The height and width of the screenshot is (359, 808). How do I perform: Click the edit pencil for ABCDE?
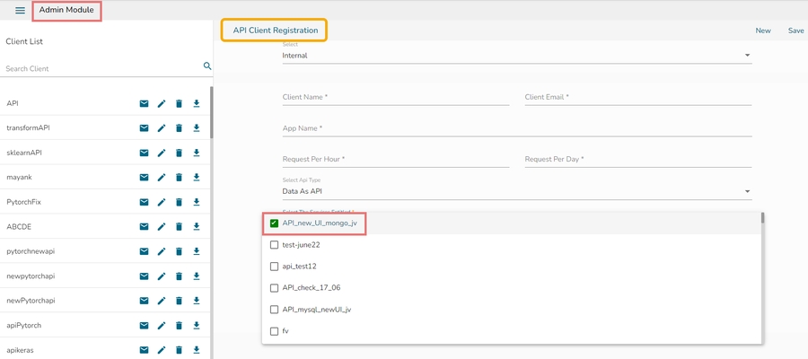(x=162, y=227)
